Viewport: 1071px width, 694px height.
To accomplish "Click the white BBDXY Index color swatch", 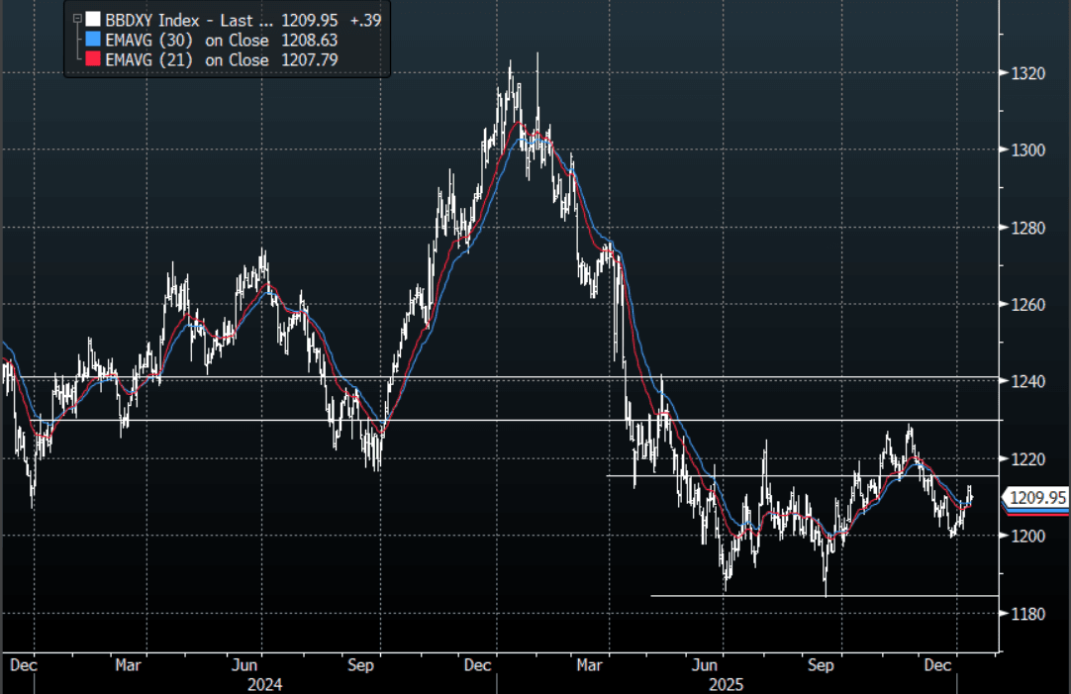I will coord(93,18).
